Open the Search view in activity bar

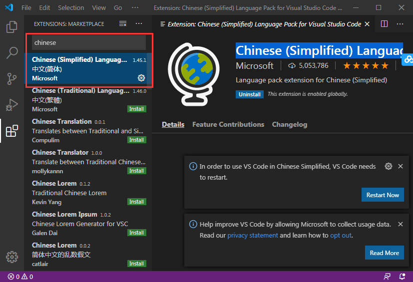click(x=12, y=53)
